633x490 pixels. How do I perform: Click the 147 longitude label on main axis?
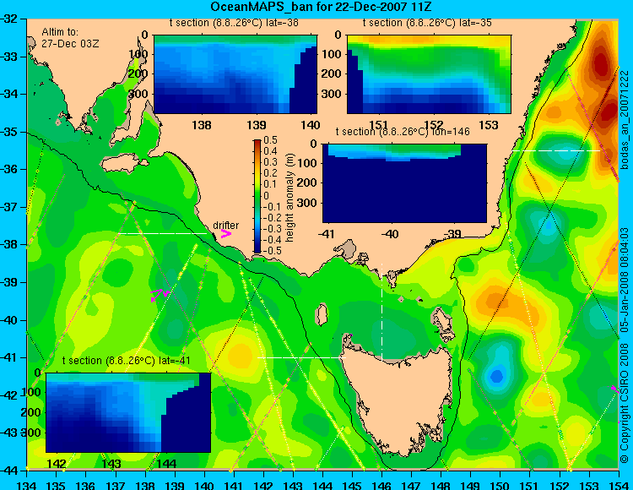coord(411,485)
